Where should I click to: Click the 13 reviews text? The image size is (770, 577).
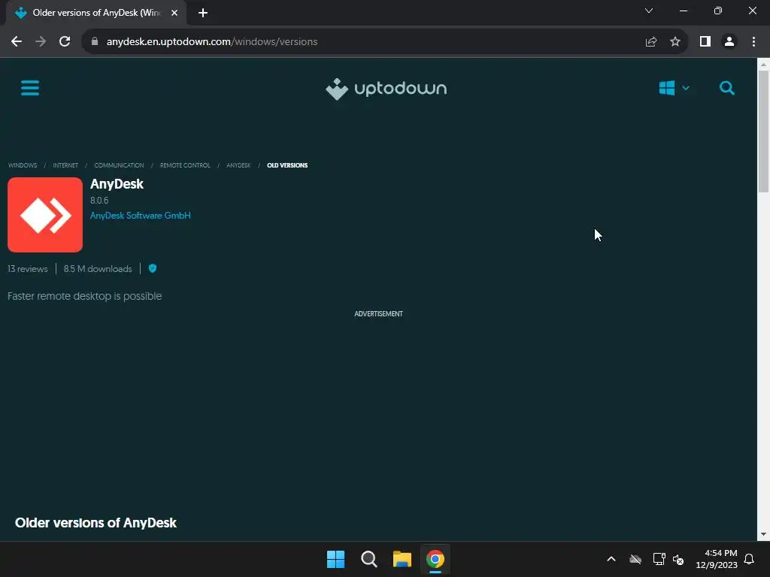pos(28,269)
